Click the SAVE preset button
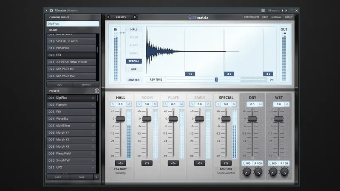This screenshot has width=340, height=191. [x=82, y=177]
